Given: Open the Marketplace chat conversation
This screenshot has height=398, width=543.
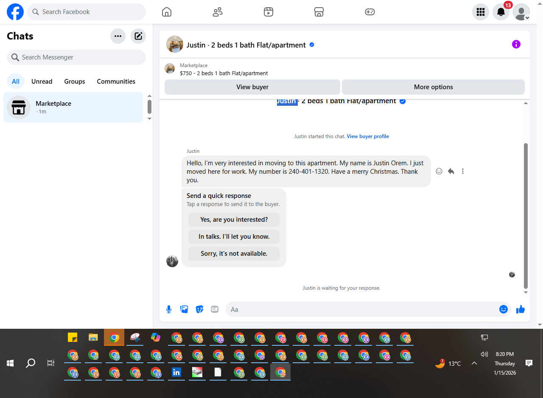Looking at the screenshot, I should 73,107.
